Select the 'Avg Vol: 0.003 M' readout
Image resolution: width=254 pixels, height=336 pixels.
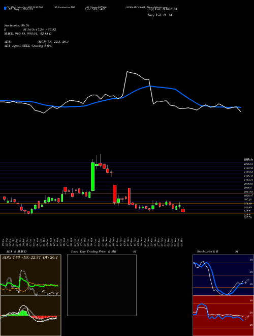162,9
